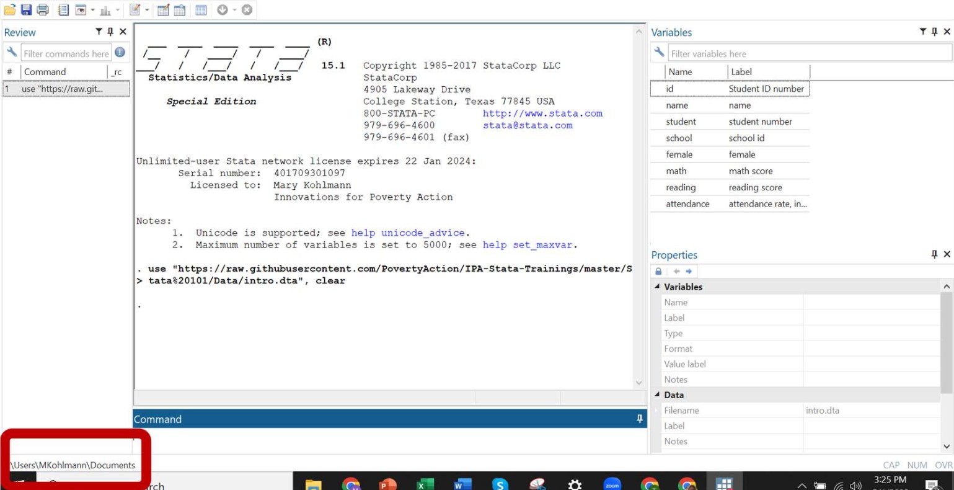Click the Print results icon
Viewport: 954px width, 490px height.
[43, 10]
